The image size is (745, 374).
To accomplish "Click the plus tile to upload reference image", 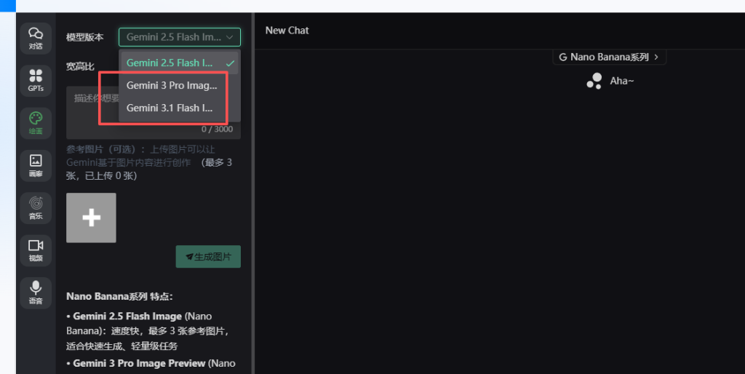I will tap(91, 218).
